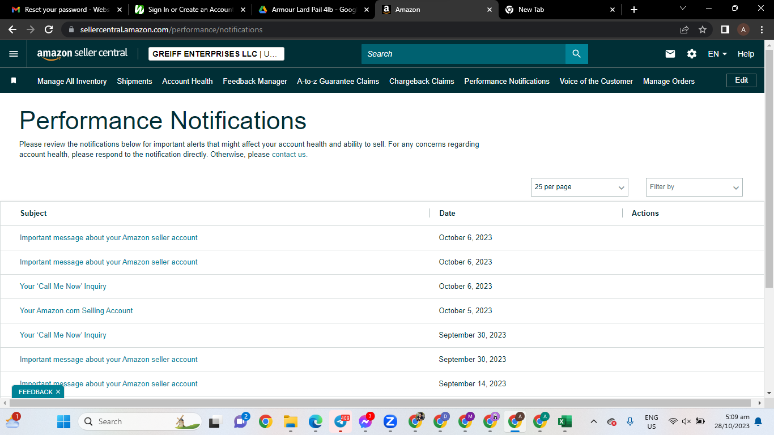Expand the EN language selector
This screenshot has width=774, height=435.
(x=717, y=54)
